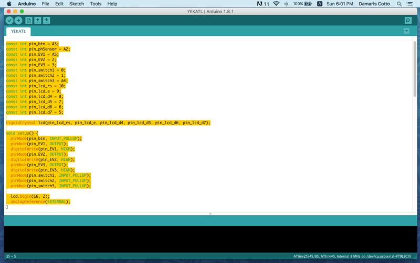
Task: Click the line 'const int pin_lcd_d7 = 5;'
Action: 35,112
